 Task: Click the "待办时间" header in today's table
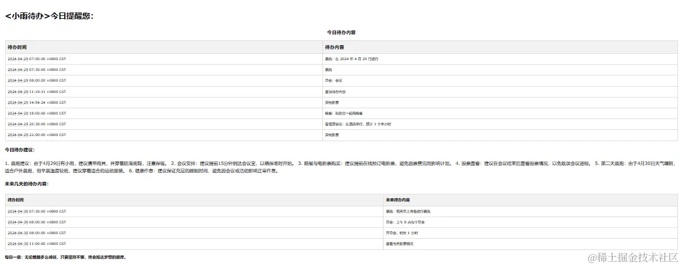click(163, 48)
